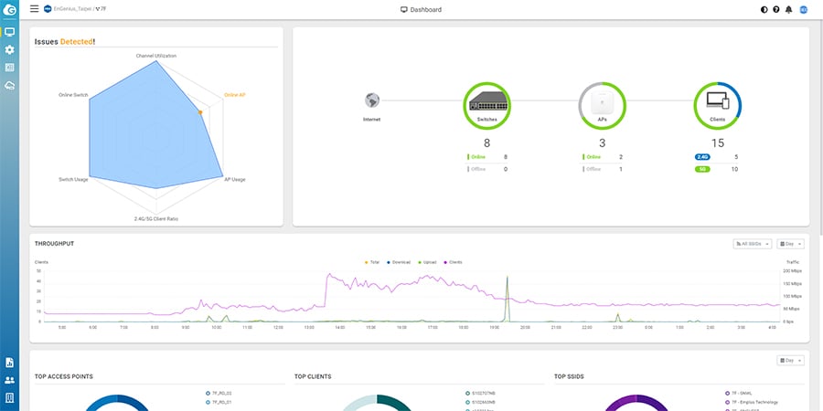
Task: Click the EnGenius cloud logo icon
Action: point(9,9)
